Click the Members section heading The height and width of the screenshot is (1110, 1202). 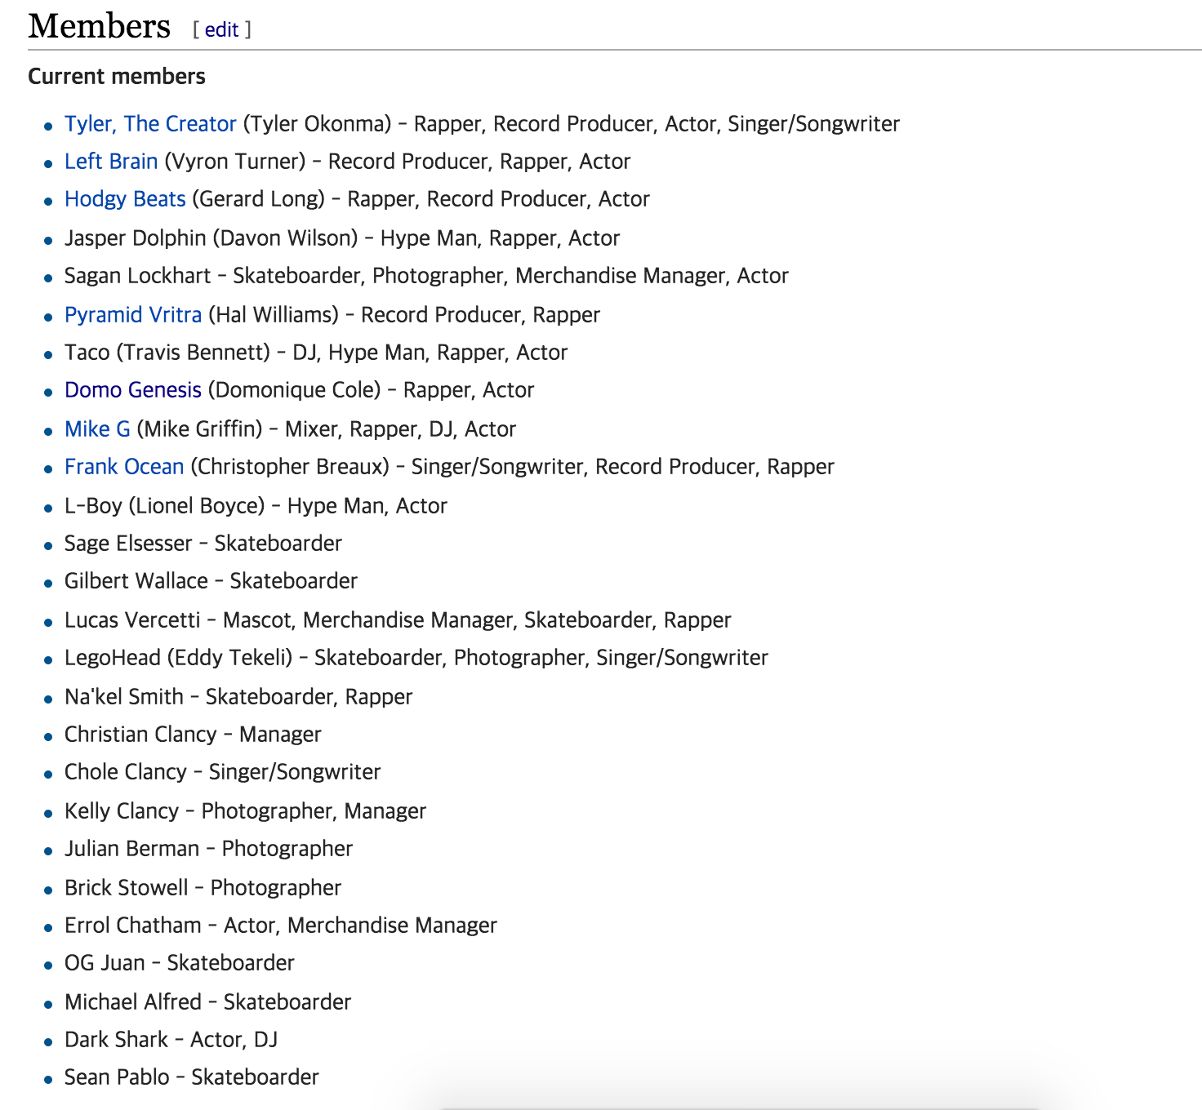(x=99, y=26)
